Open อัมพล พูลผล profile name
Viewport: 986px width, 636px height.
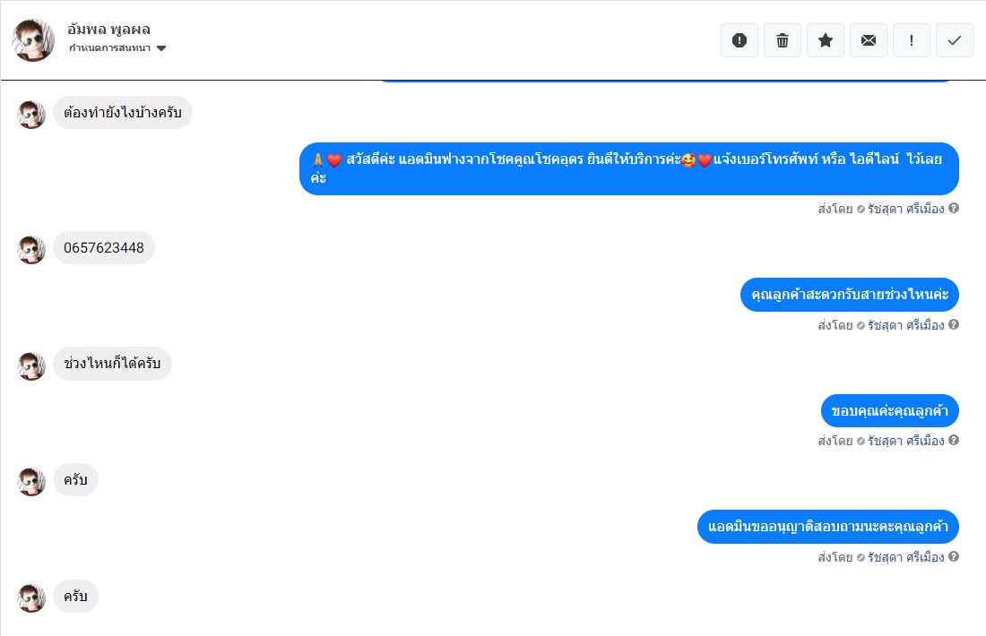(108, 30)
